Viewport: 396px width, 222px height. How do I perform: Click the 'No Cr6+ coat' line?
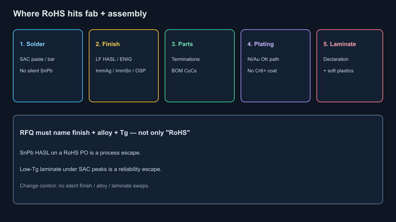(262, 71)
